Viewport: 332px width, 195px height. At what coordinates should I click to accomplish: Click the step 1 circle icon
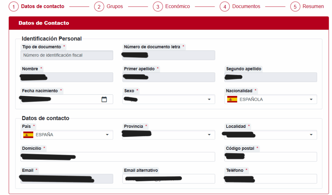click(x=14, y=6)
